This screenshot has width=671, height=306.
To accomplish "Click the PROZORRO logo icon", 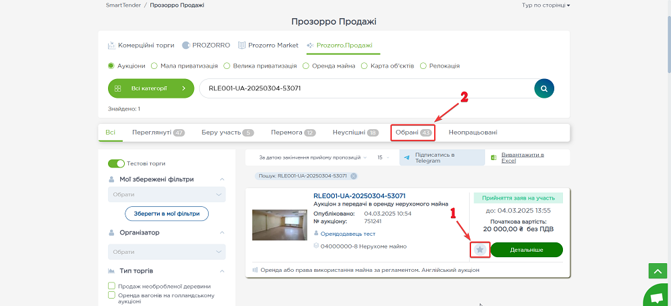I will [x=187, y=46].
